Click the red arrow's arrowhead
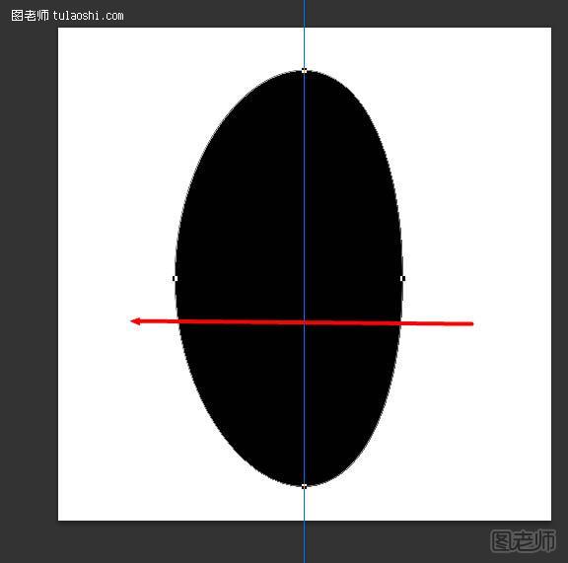 pyautogui.click(x=135, y=321)
